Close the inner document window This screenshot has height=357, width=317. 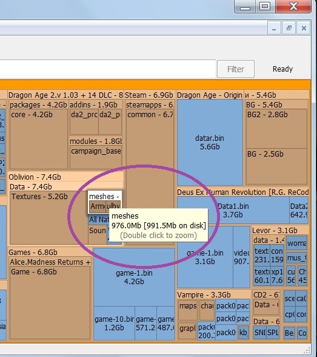(x=304, y=28)
